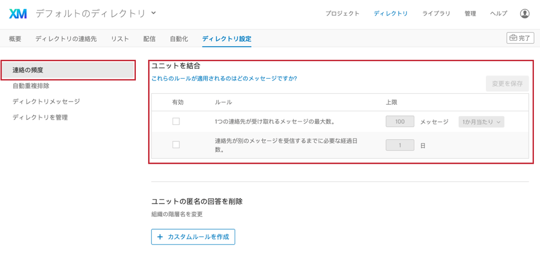Open the ディレクトリ top navigation item
The height and width of the screenshot is (253, 540).
point(390,14)
